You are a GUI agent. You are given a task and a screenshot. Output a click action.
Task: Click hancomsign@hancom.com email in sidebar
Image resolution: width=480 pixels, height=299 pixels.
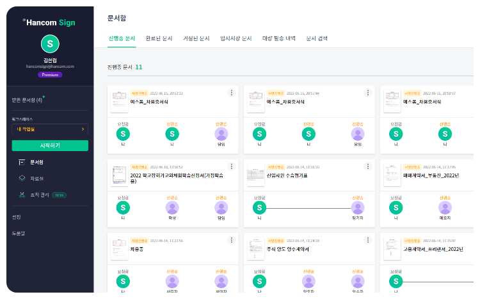click(50, 67)
